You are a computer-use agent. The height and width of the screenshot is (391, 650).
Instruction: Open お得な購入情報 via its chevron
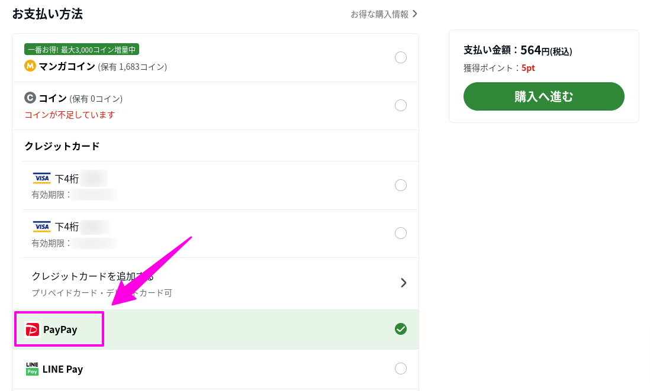point(414,14)
